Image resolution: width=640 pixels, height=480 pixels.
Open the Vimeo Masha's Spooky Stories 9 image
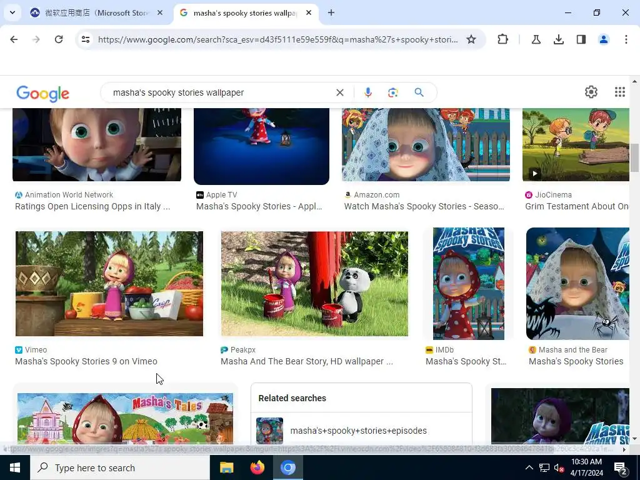click(x=109, y=284)
